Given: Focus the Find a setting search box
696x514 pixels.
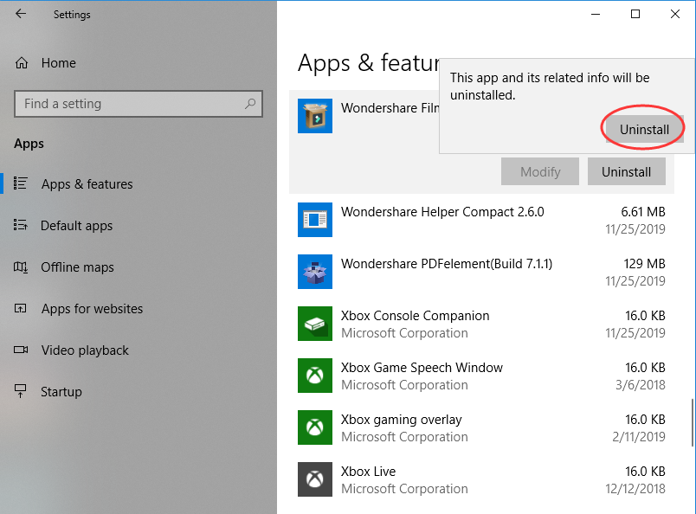Looking at the screenshot, I should click(x=138, y=104).
